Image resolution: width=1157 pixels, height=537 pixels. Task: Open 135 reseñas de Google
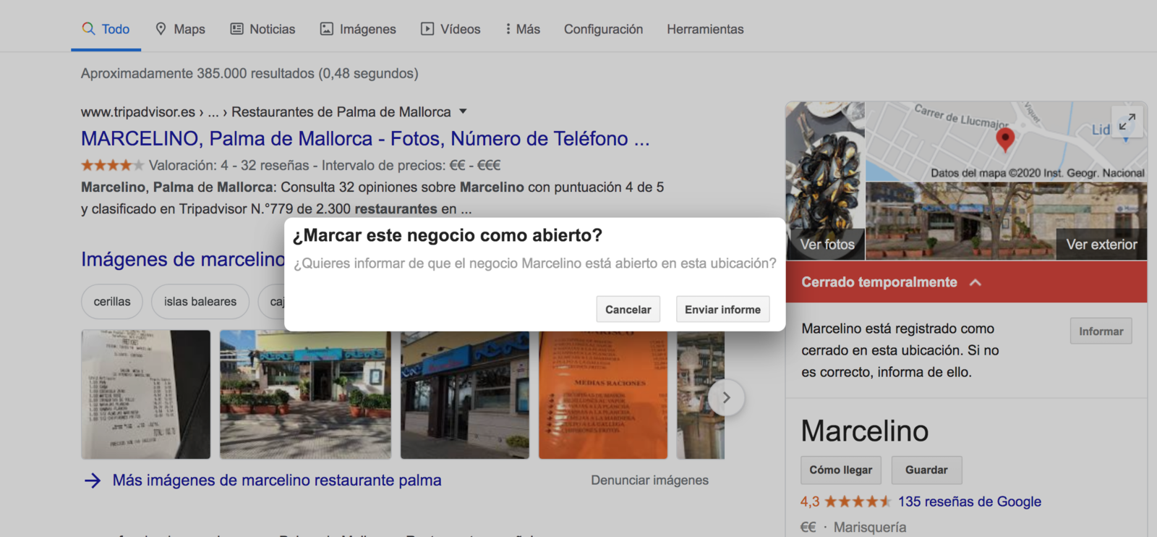[x=970, y=502]
